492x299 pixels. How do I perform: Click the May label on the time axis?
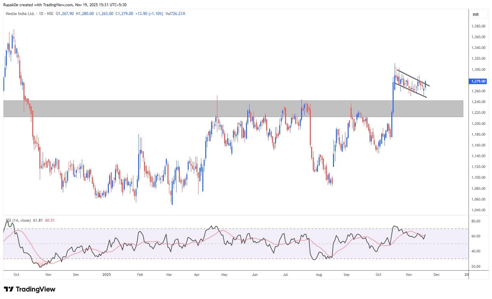point(224,275)
